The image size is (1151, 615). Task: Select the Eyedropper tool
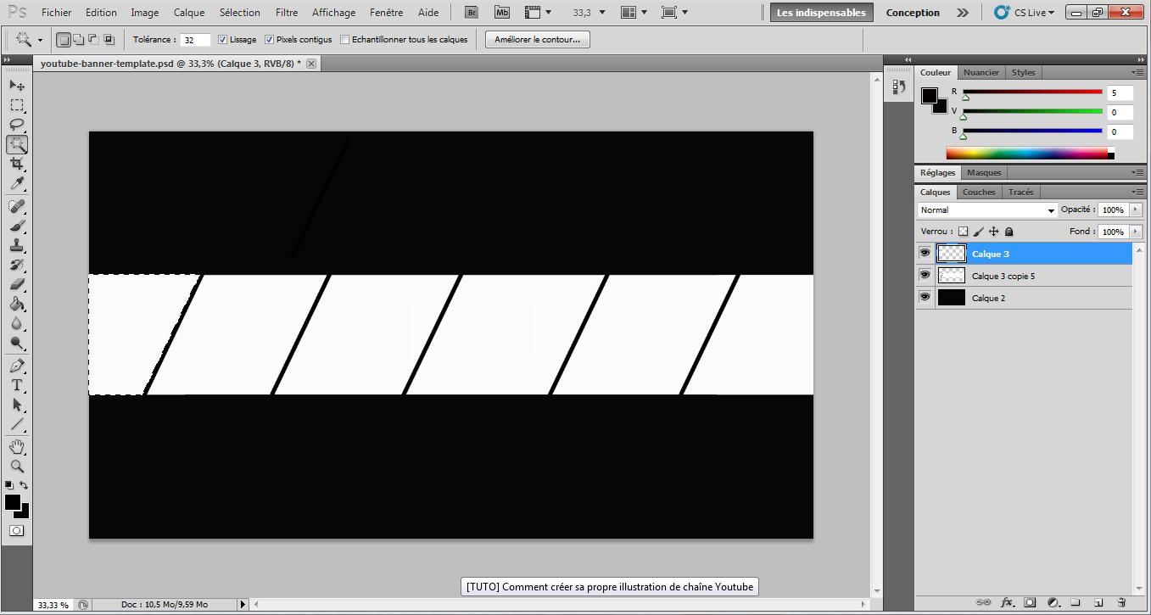17,183
